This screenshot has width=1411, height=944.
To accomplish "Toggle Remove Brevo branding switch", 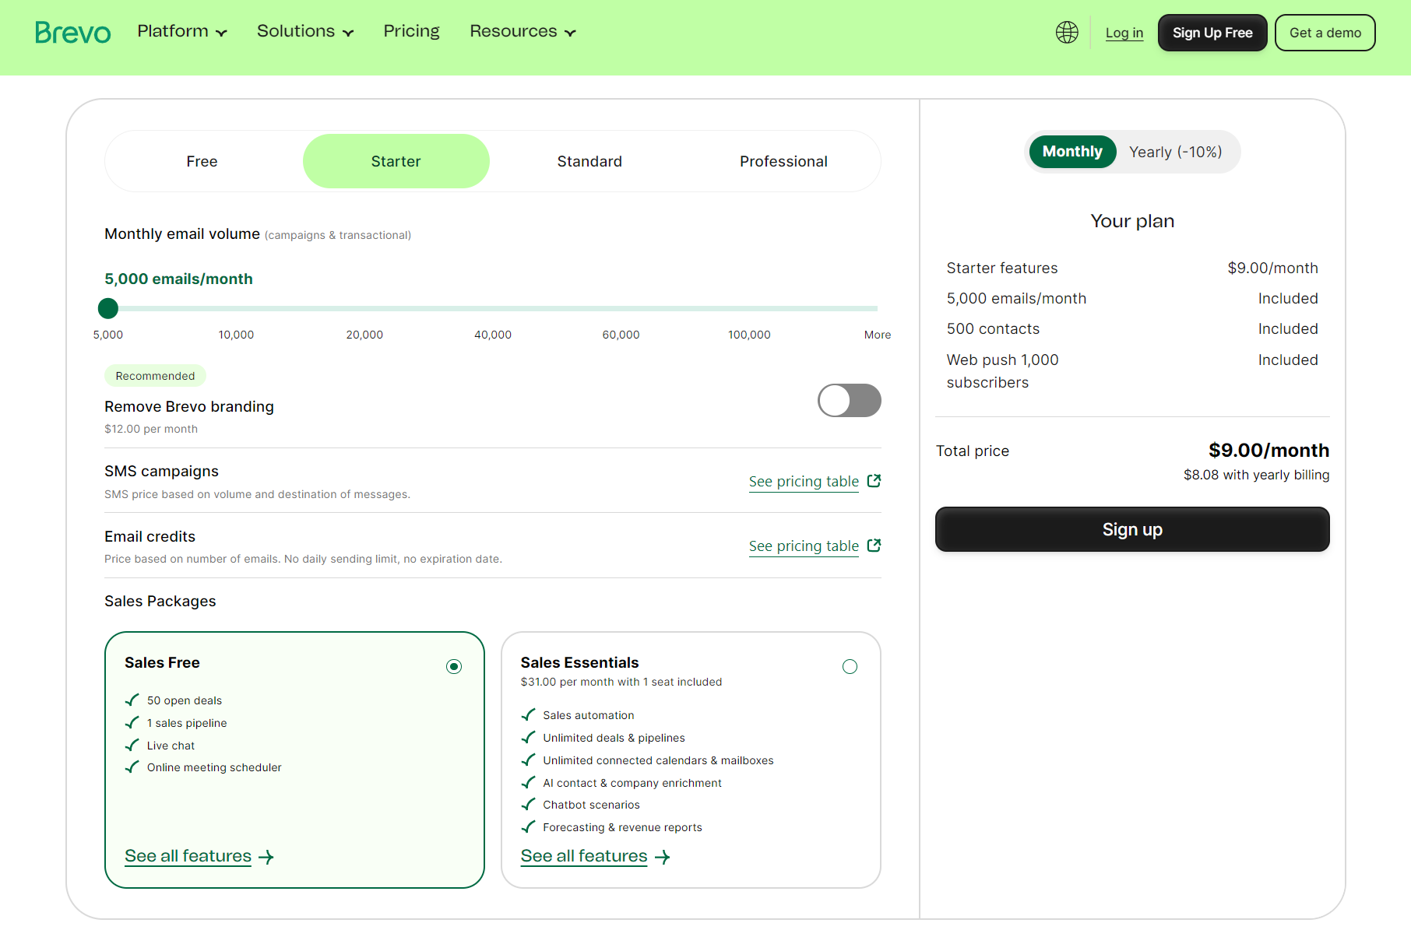I will click(849, 401).
